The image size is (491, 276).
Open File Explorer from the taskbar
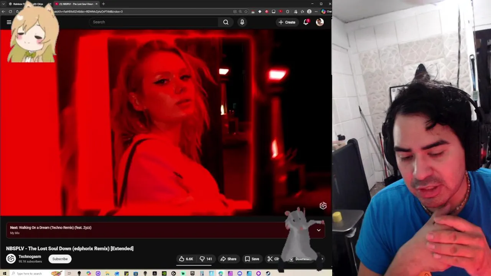(x=107, y=273)
